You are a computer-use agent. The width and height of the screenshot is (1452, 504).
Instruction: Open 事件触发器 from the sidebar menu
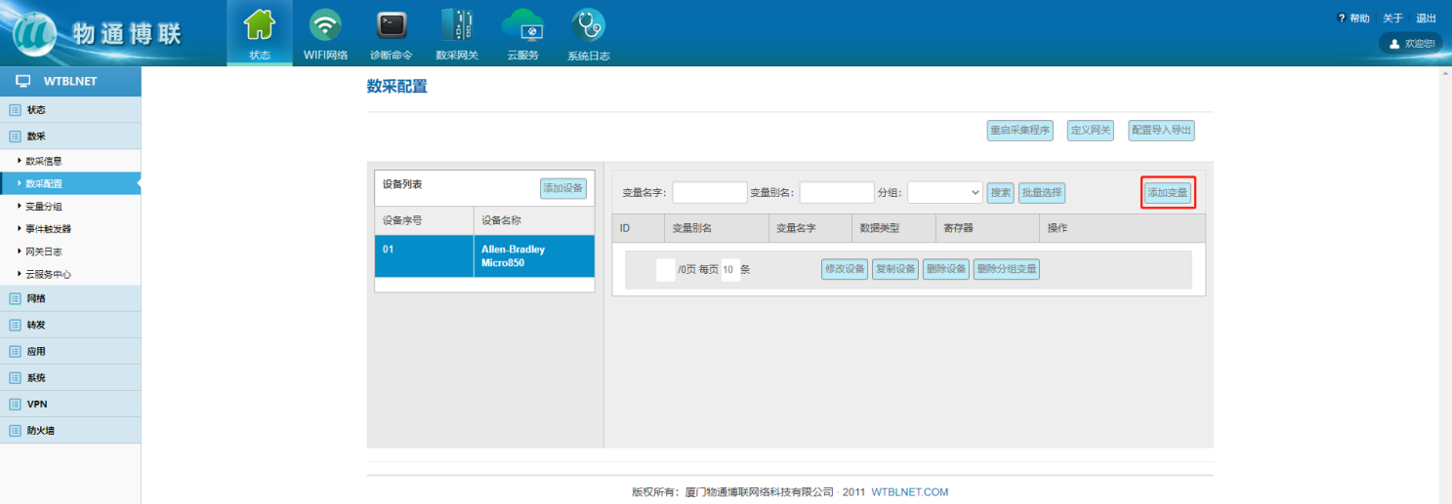click(x=48, y=229)
